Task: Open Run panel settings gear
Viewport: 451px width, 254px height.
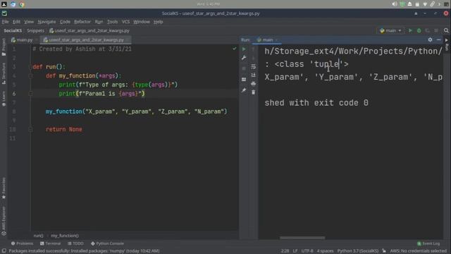Action: (430, 40)
